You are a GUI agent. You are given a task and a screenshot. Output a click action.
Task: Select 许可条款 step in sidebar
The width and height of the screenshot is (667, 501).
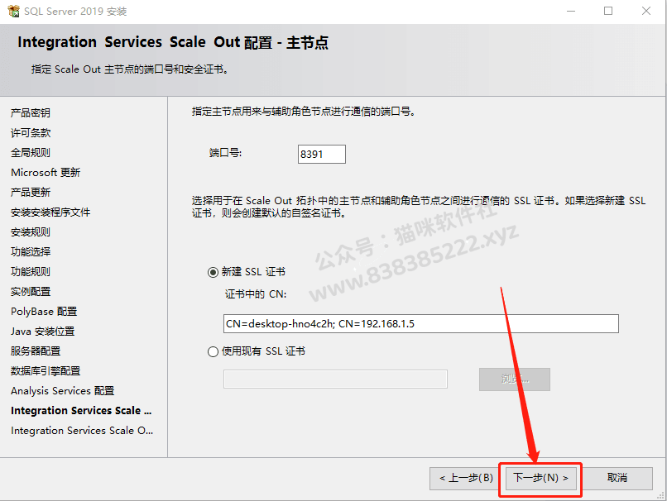(x=31, y=133)
